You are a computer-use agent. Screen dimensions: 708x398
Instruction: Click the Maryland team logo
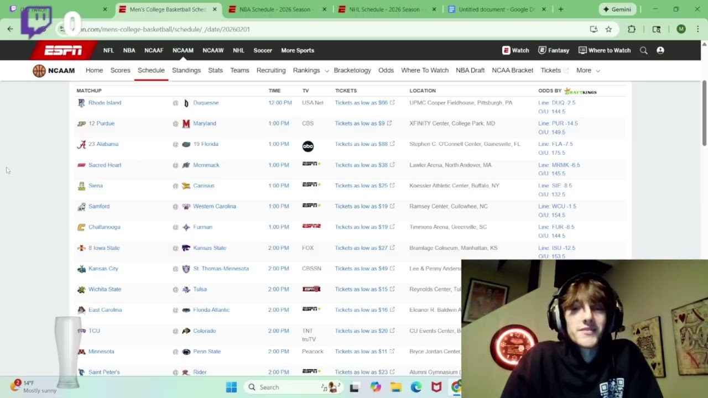tap(186, 124)
